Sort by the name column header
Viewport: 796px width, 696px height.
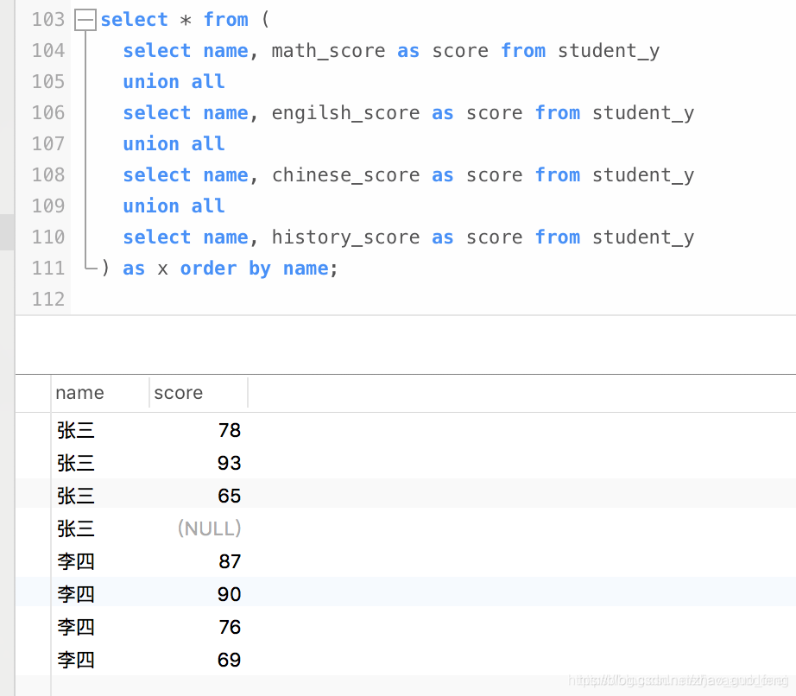tap(100, 393)
